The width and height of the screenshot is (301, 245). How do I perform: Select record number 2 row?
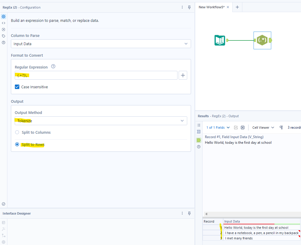tap(213, 233)
